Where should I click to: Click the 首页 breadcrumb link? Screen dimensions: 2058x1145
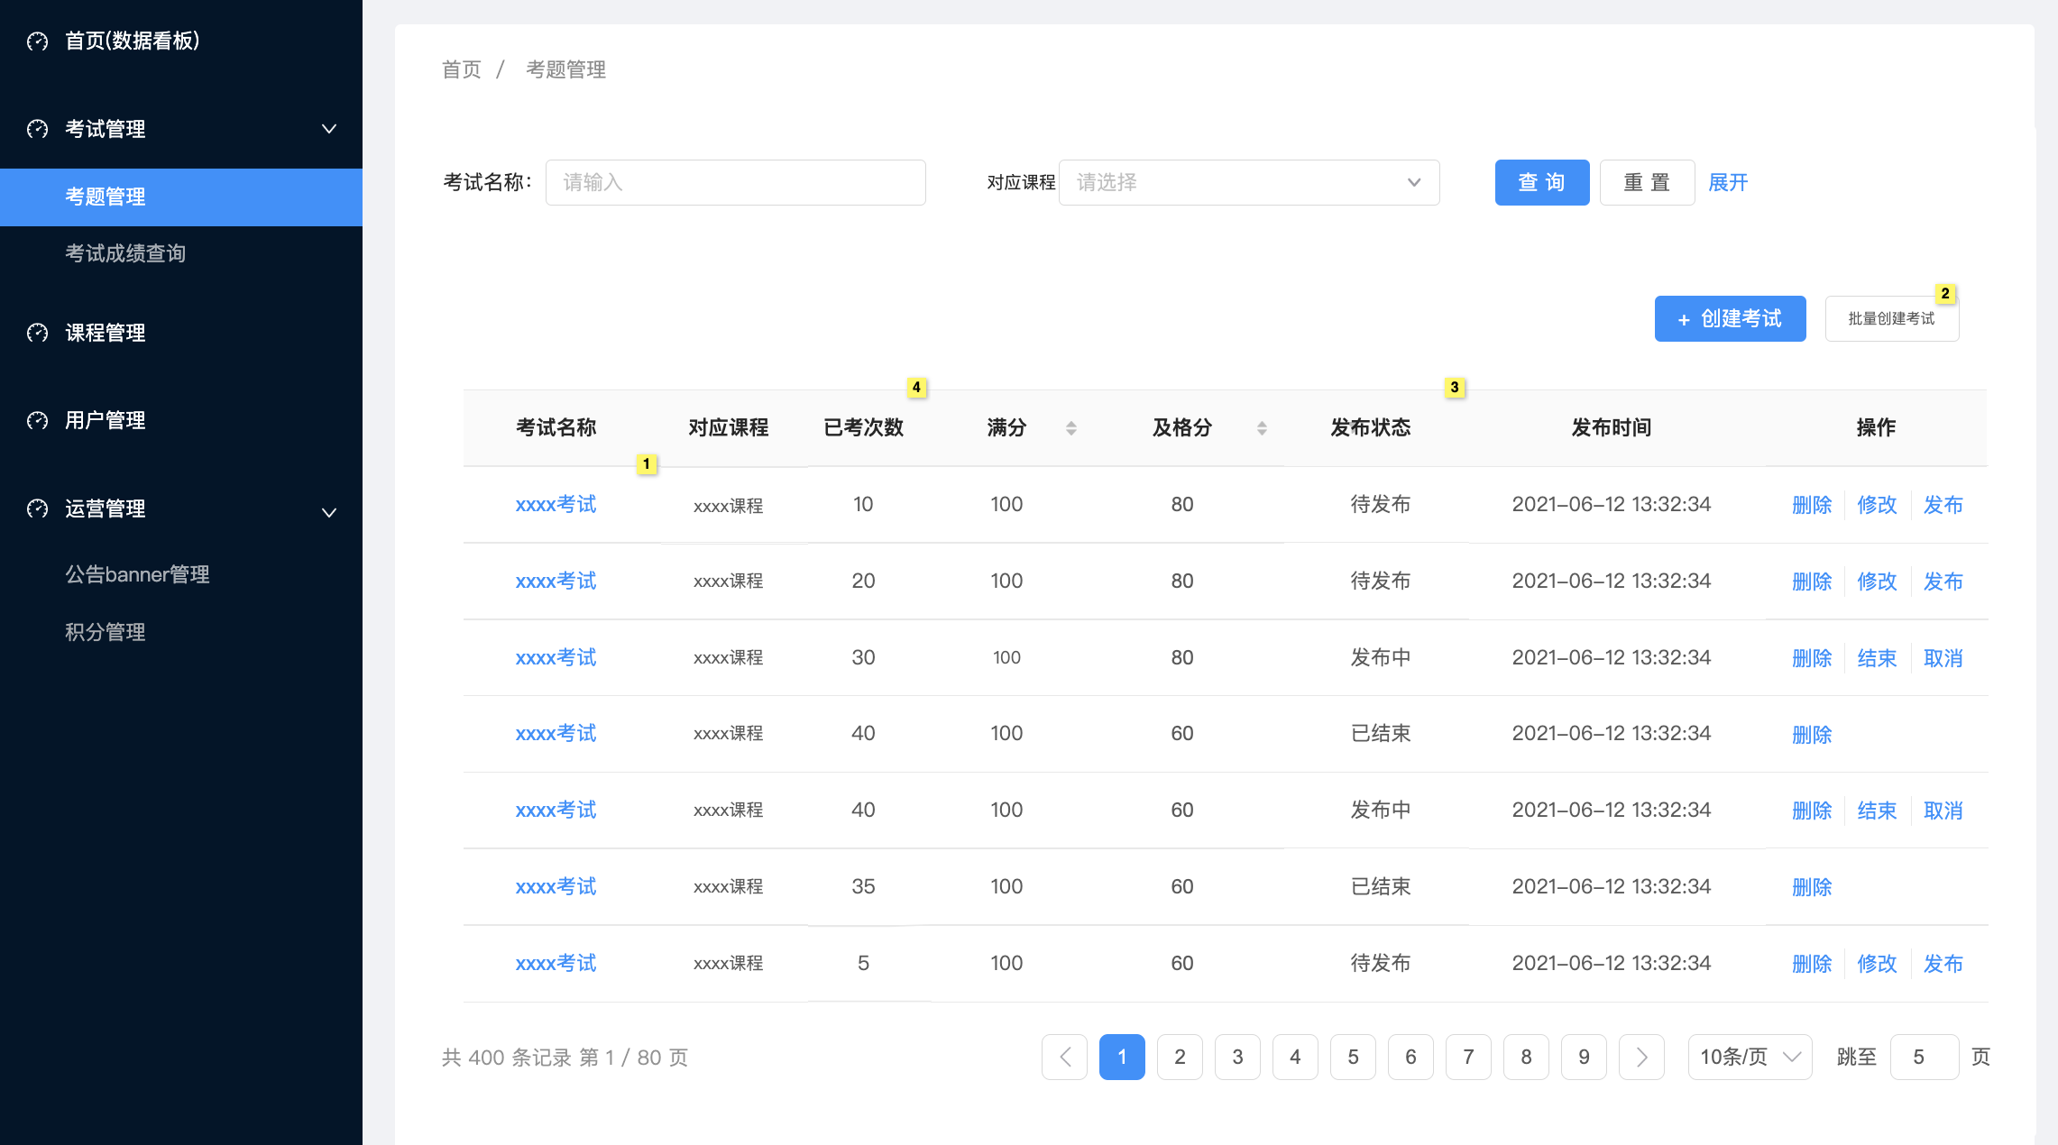461,69
